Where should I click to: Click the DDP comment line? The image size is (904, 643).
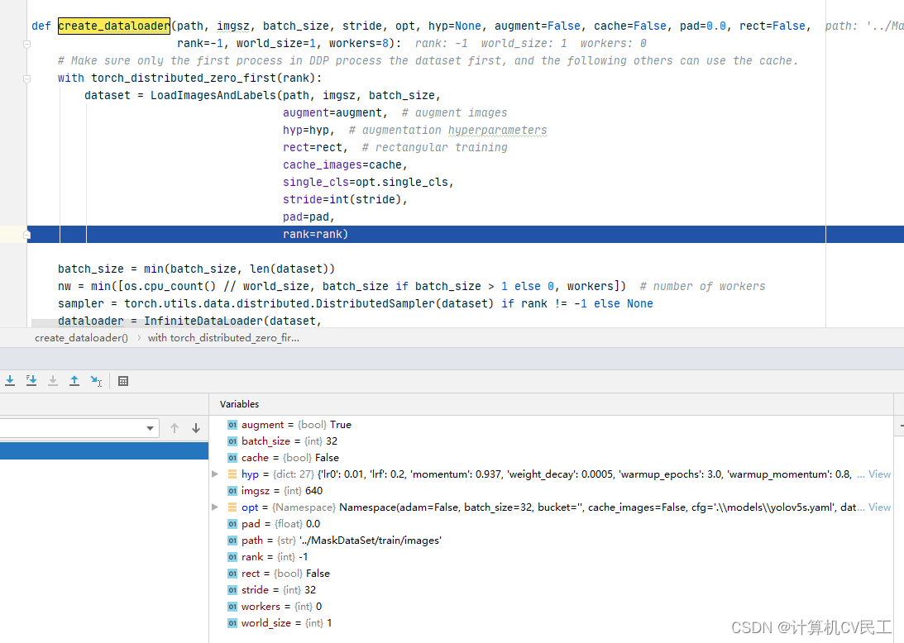[428, 61]
